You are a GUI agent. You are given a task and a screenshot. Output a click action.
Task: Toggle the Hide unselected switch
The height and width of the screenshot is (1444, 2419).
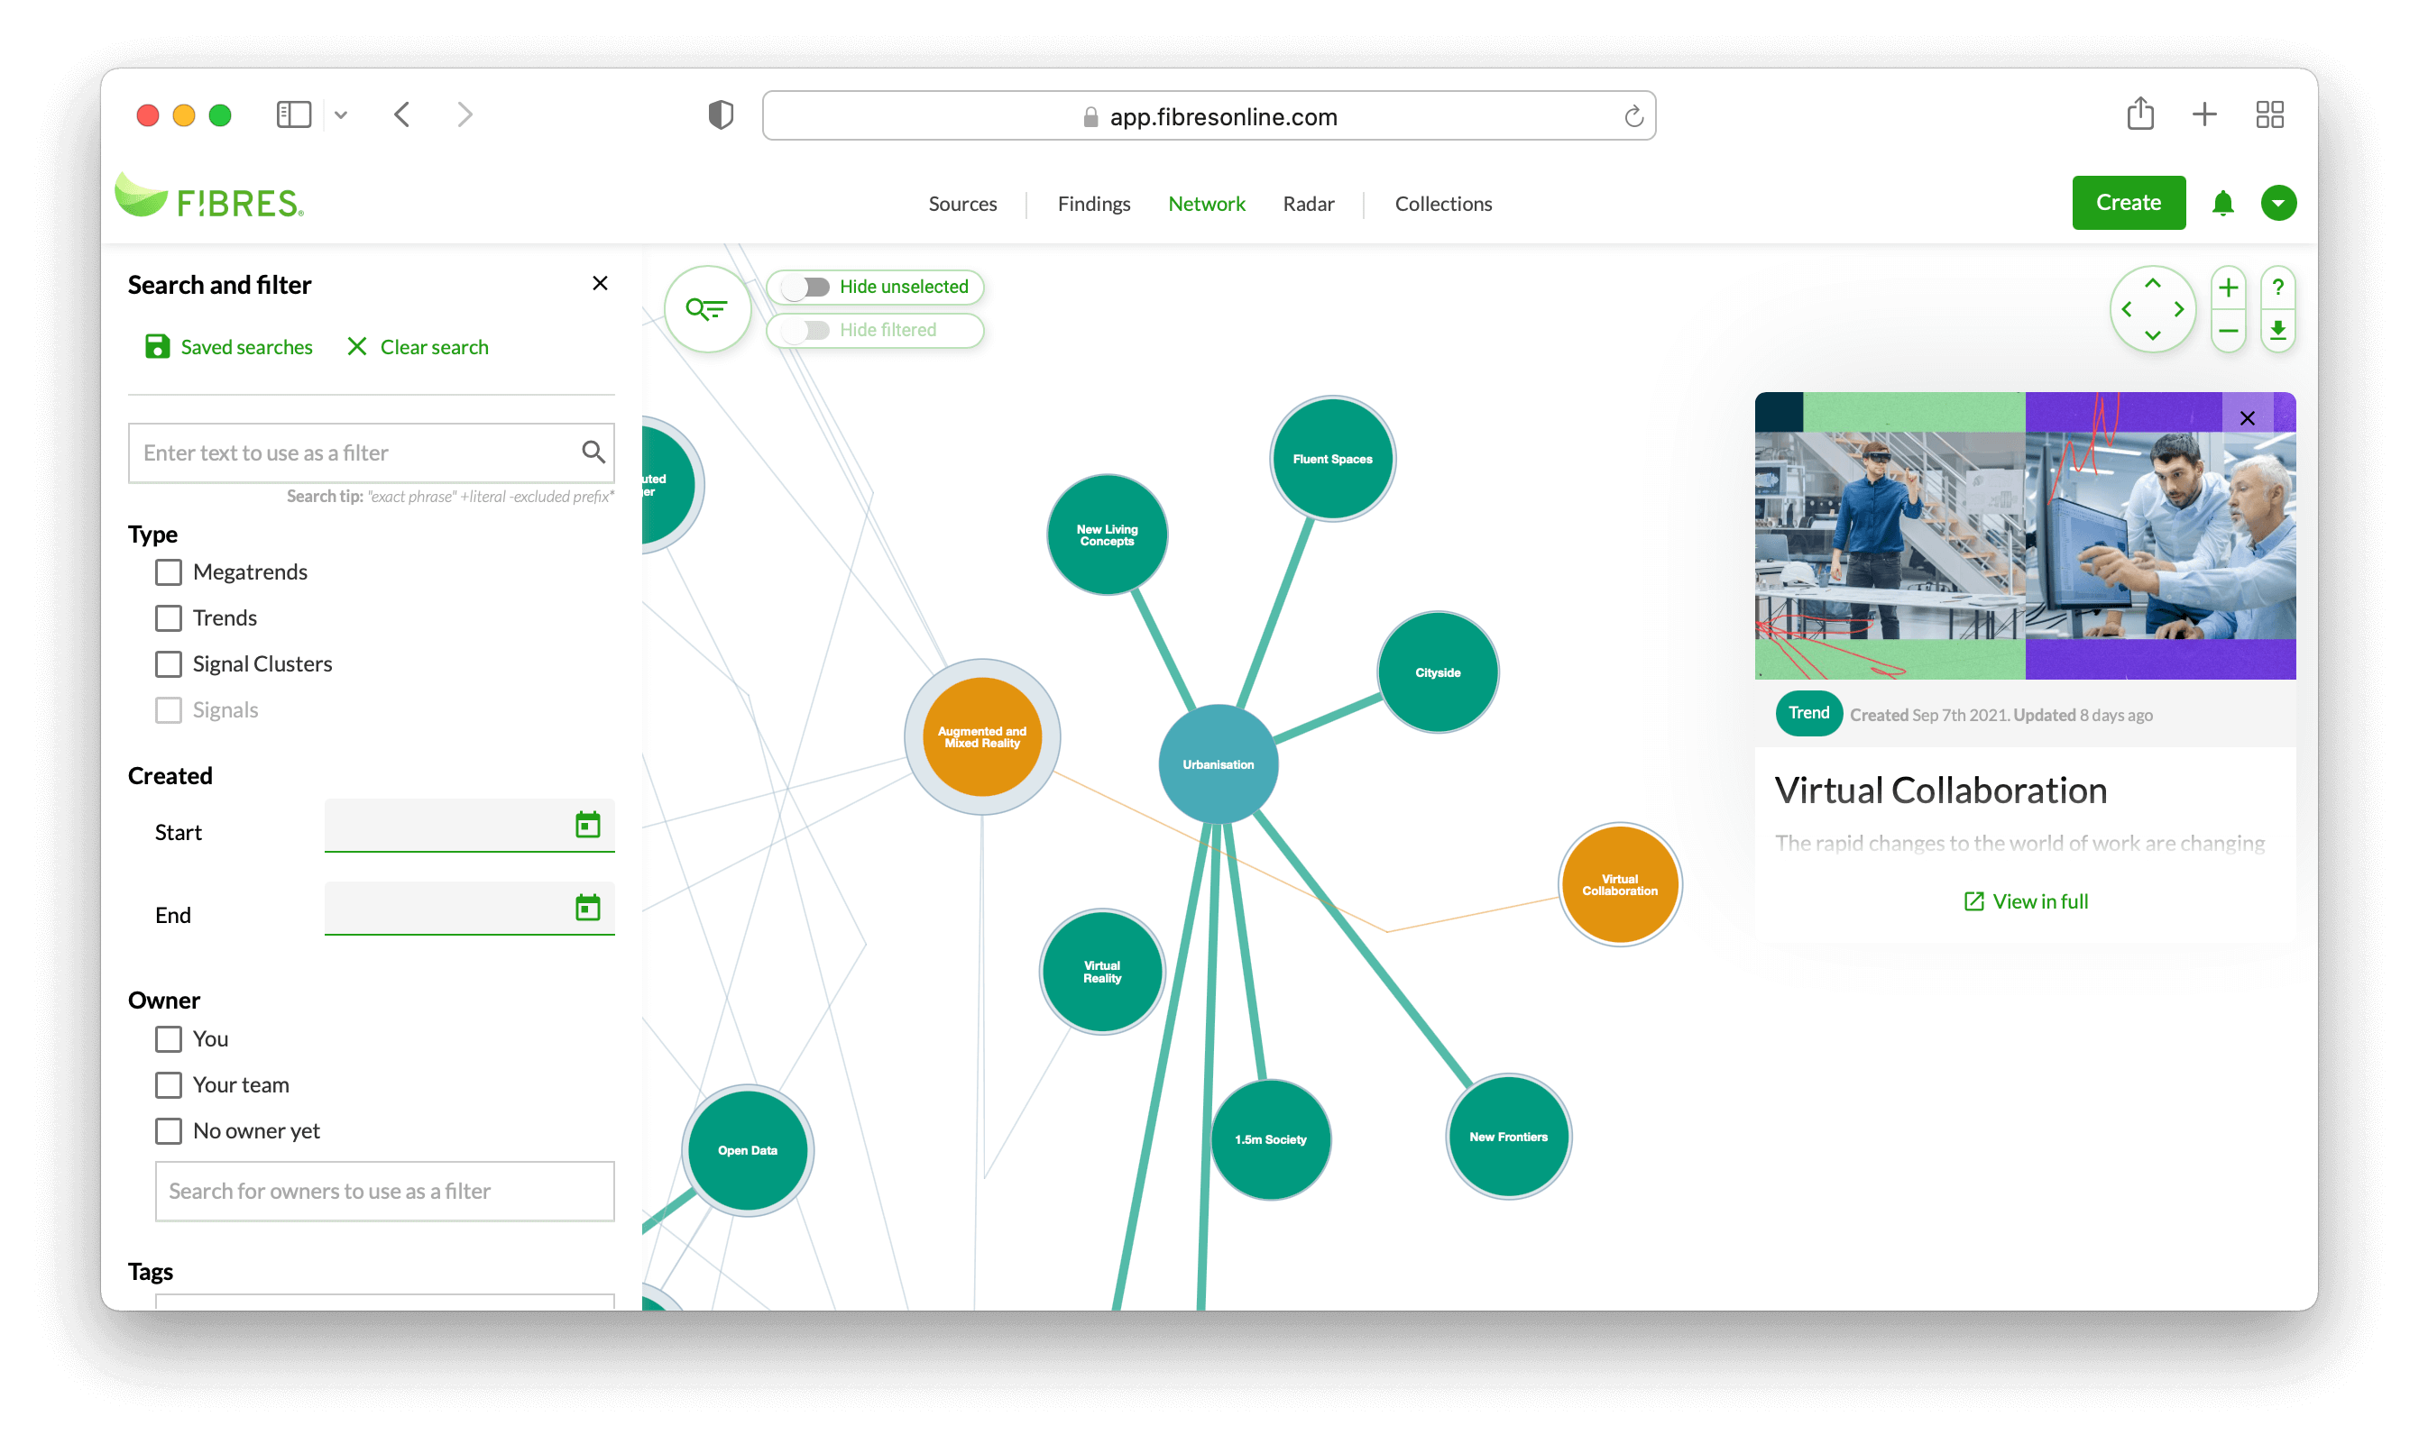[x=808, y=286]
